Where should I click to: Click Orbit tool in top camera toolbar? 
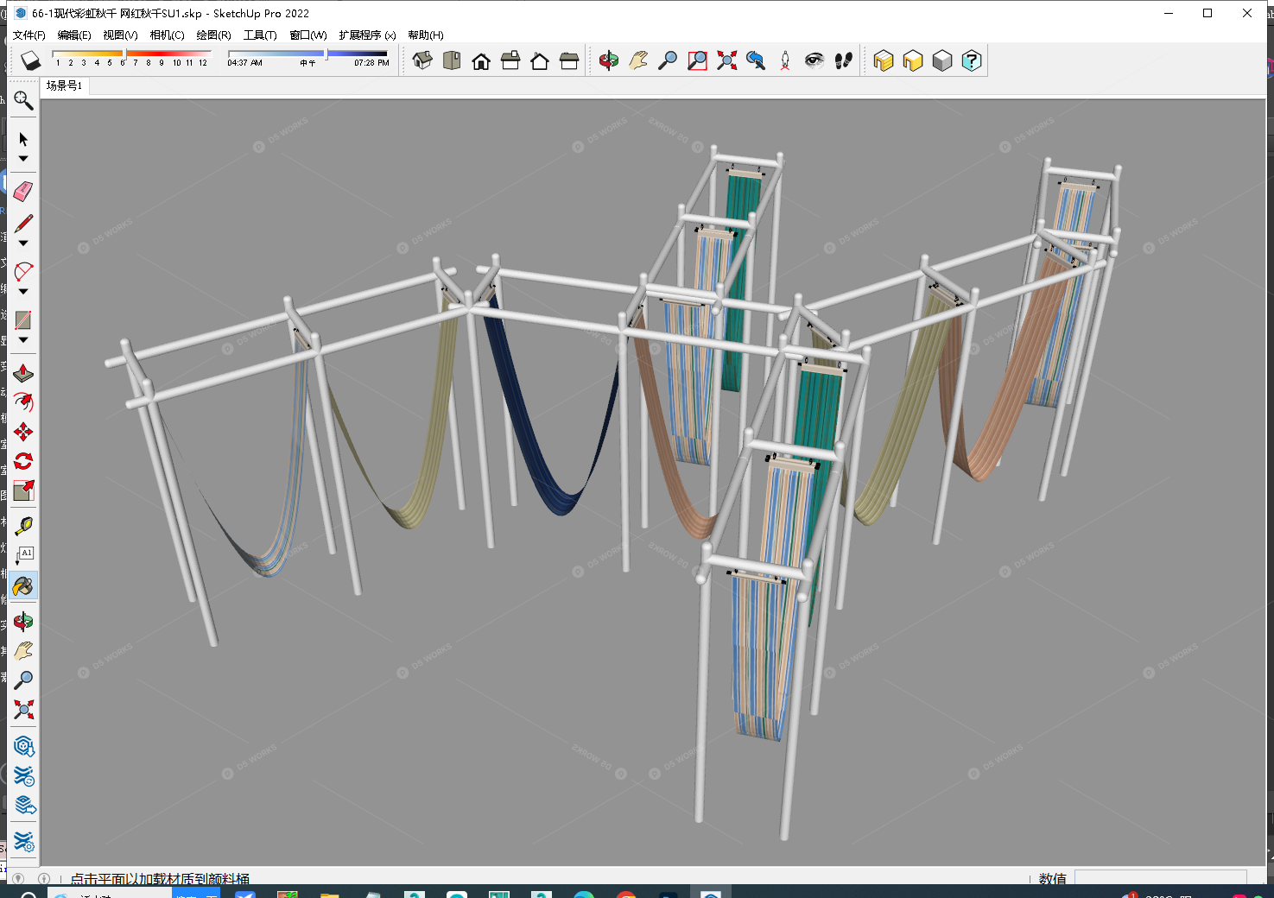click(609, 60)
